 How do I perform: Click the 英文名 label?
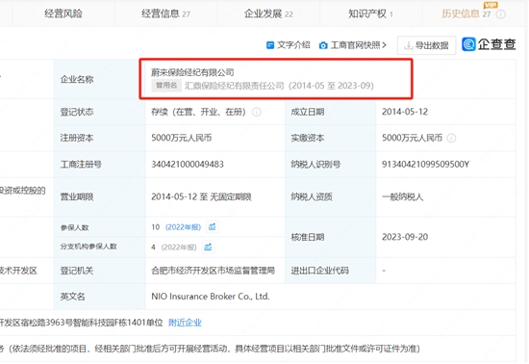72,297
